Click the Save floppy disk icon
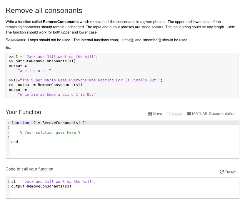 (150, 113)
